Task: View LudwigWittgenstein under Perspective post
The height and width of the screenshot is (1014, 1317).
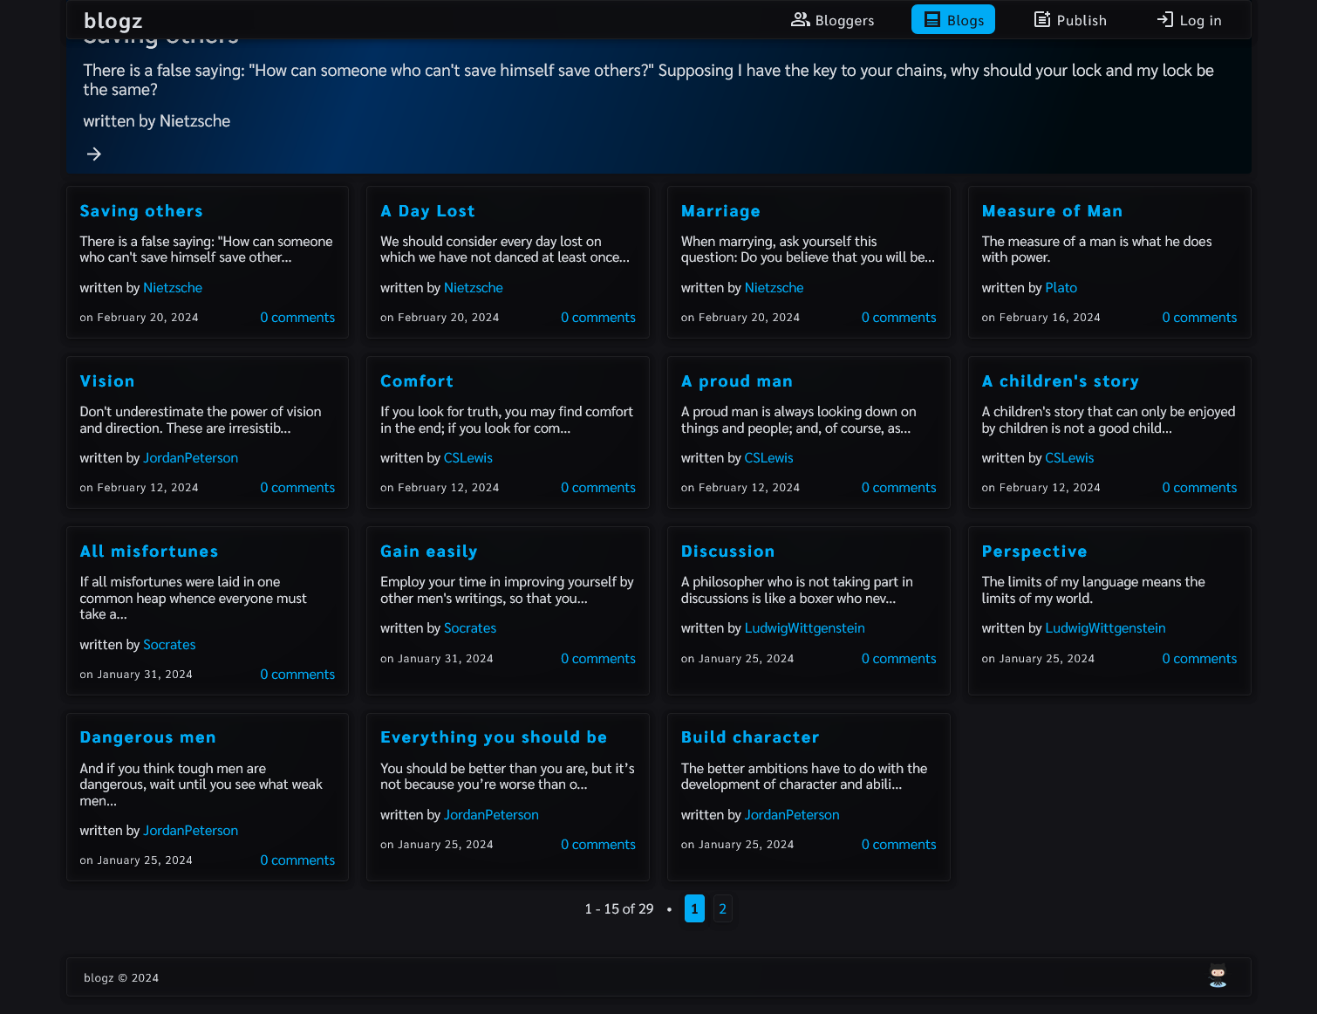Action: (1104, 628)
